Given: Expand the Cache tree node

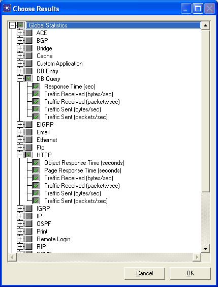Looking at the screenshot, I should [20, 56].
